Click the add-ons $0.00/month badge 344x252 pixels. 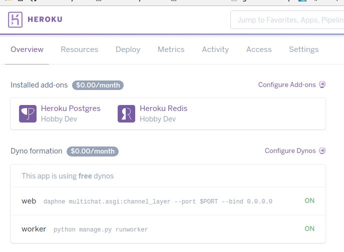98,85
